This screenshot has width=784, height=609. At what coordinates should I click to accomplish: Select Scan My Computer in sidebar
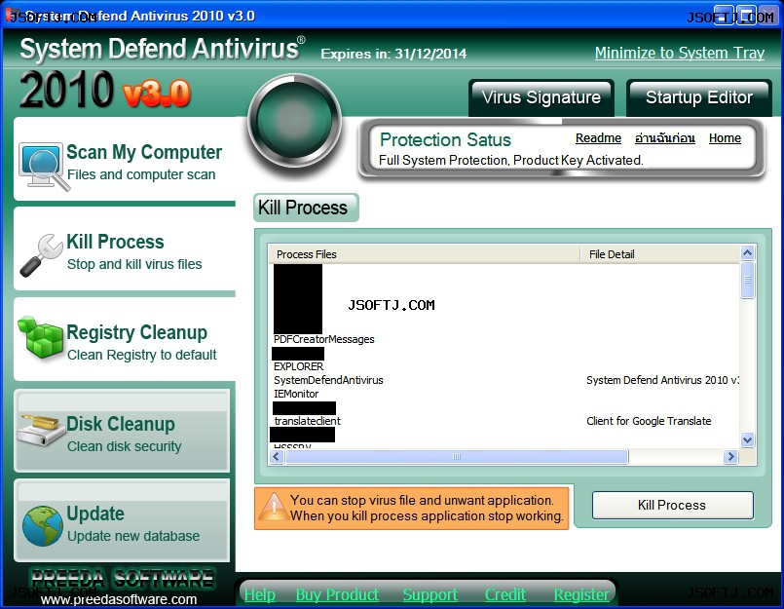pos(125,159)
